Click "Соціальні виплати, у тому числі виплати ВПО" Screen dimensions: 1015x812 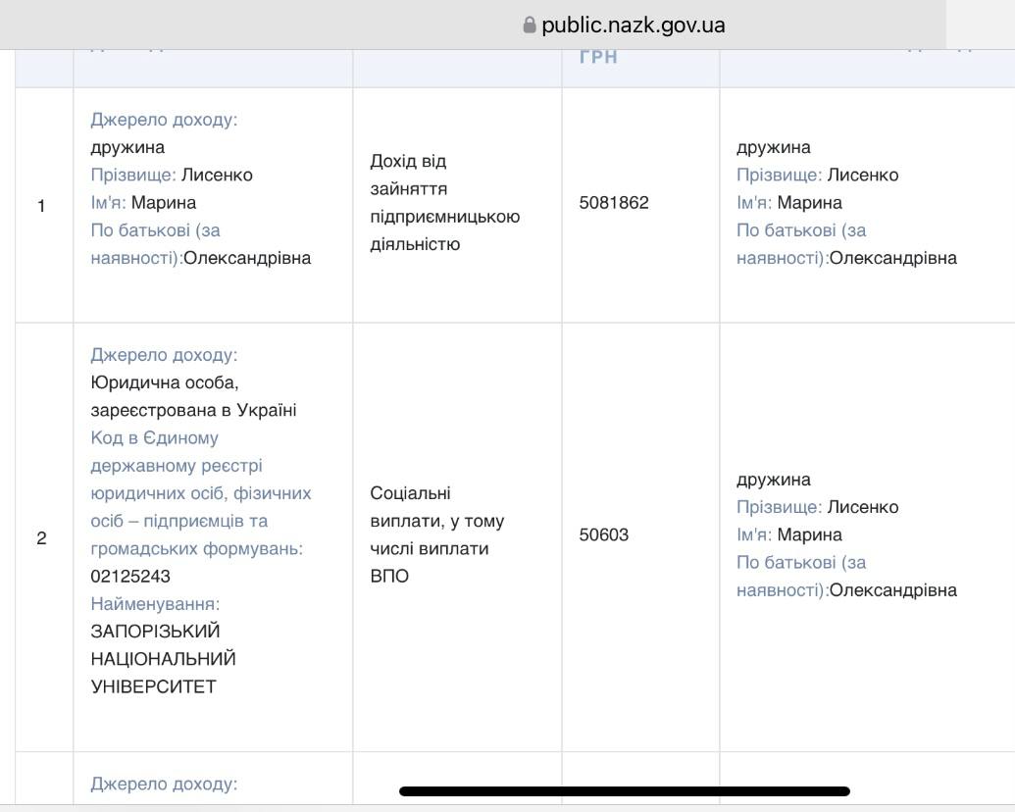[437, 534]
